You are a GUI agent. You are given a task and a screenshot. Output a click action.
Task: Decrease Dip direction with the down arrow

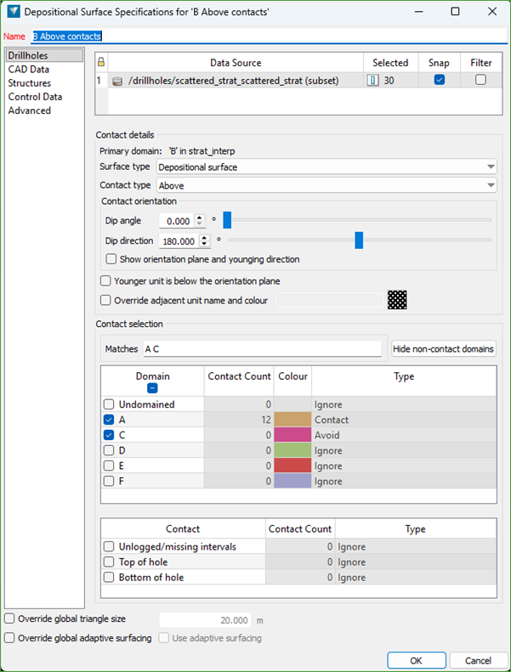point(203,245)
